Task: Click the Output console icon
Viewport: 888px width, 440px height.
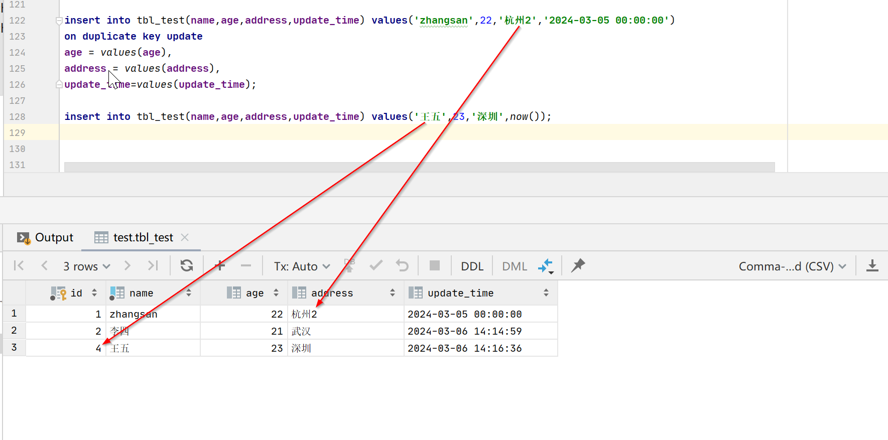Action: pos(24,238)
